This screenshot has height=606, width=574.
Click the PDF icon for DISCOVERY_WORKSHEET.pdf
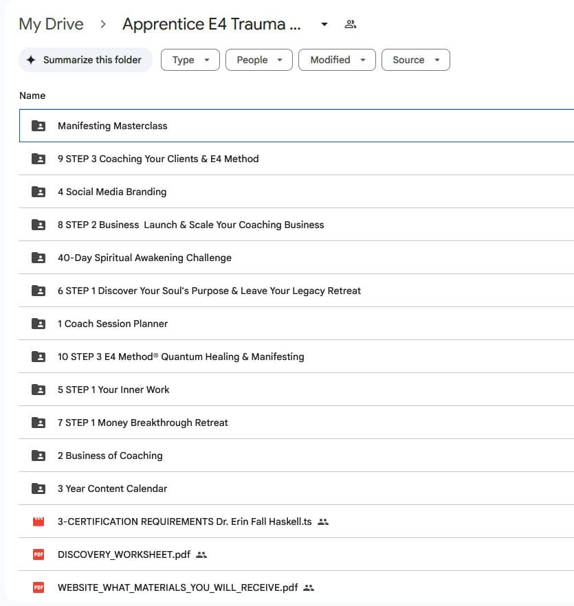38,554
